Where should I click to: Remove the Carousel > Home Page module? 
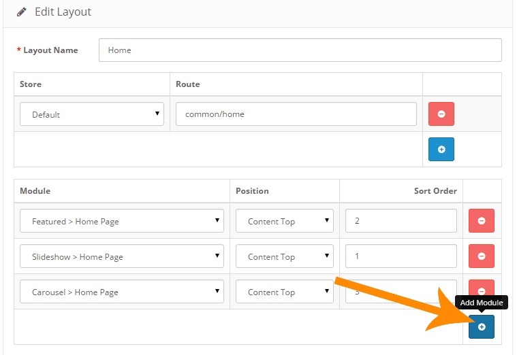pyautogui.click(x=482, y=288)
